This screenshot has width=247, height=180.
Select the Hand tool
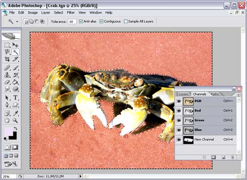(7, 121)
